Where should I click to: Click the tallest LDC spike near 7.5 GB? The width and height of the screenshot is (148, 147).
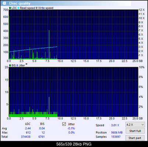(49, 45)
